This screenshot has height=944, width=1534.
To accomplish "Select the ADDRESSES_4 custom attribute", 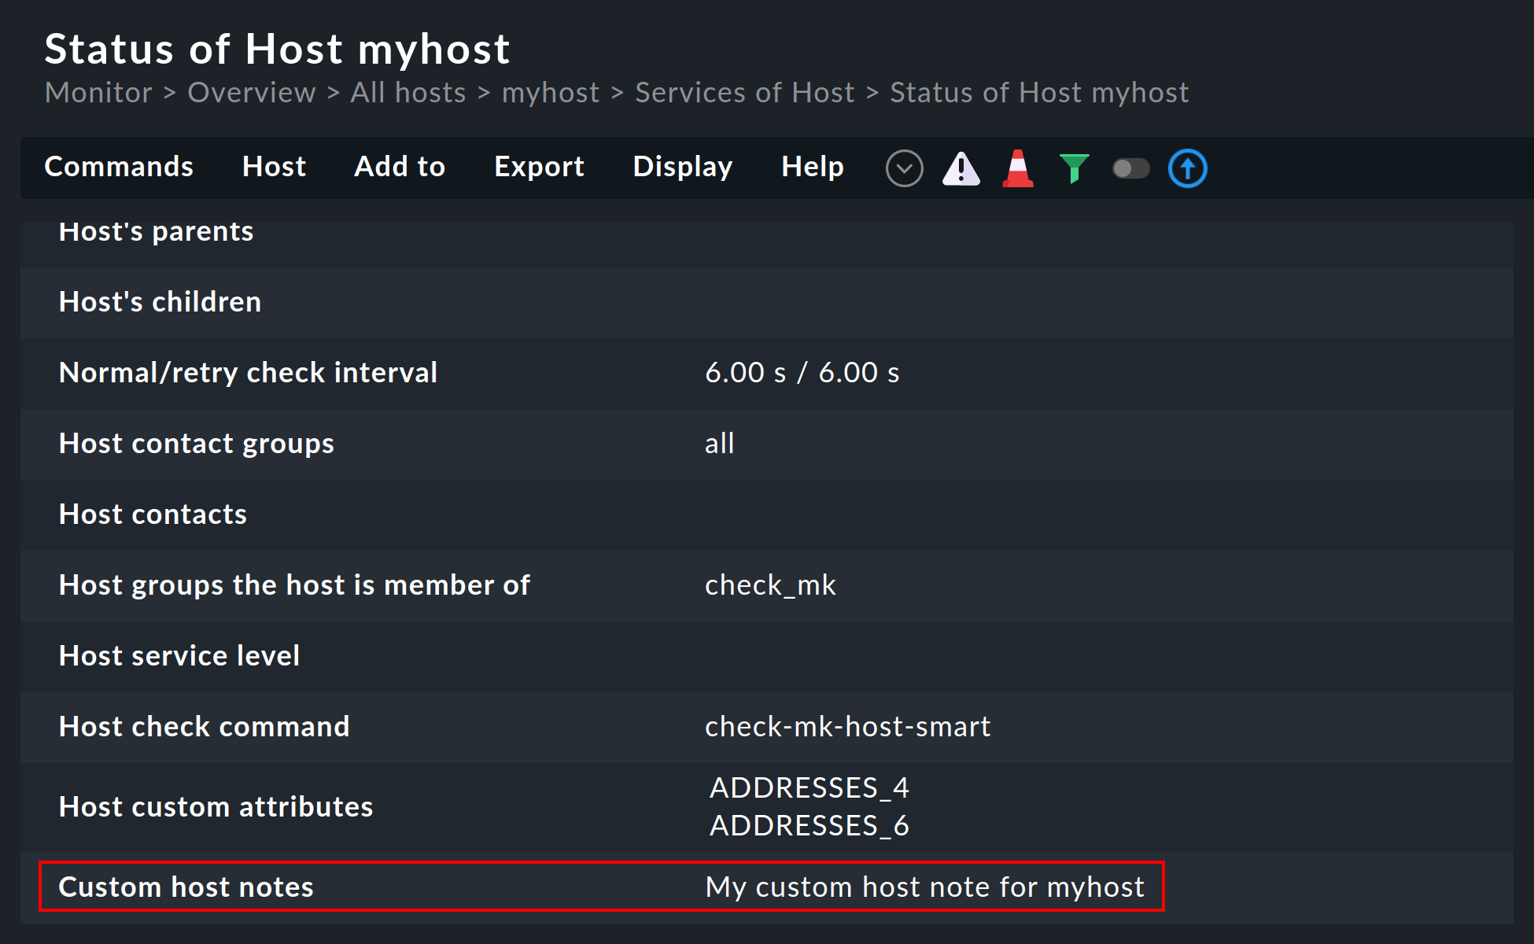I will 809,787.
